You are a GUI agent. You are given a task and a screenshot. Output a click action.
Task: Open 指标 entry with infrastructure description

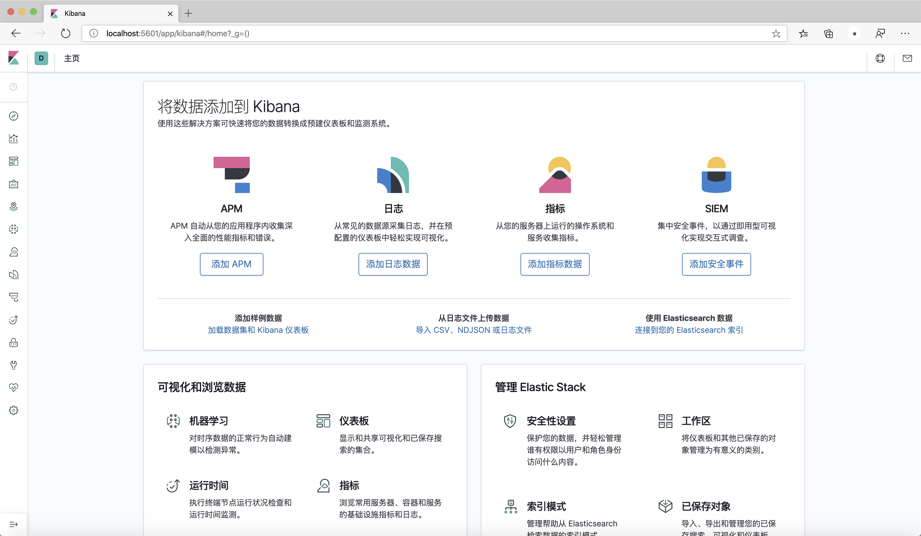point(349,485)
